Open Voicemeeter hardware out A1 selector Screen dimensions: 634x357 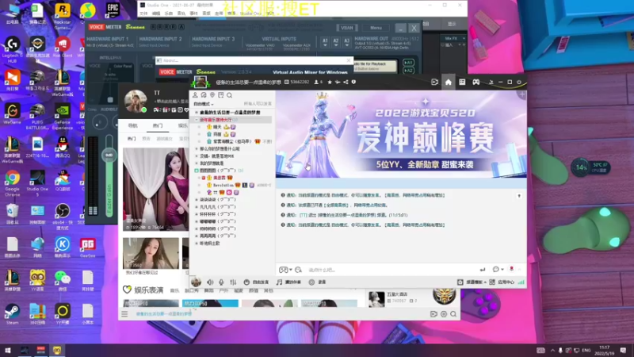pos(325,42)
